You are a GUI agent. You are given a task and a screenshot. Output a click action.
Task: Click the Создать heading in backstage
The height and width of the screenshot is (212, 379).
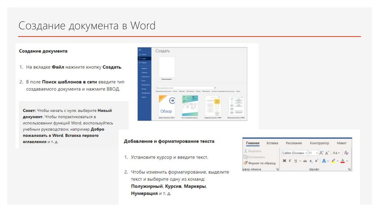[x=162, y=51]
